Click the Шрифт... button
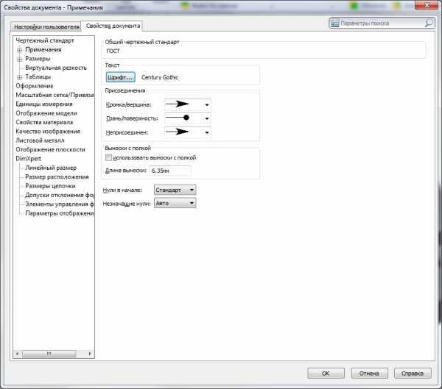Viewport: 442px width, 389px height. pos(121,77)
